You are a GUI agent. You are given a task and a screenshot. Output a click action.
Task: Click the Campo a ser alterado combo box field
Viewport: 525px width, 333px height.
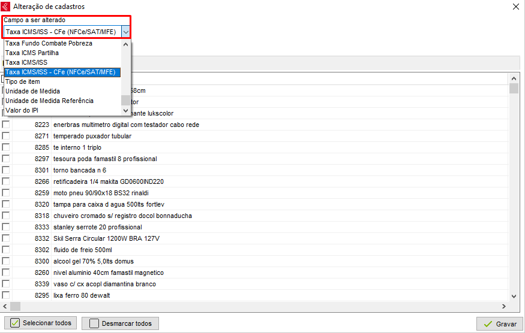[x=62, y=32]
